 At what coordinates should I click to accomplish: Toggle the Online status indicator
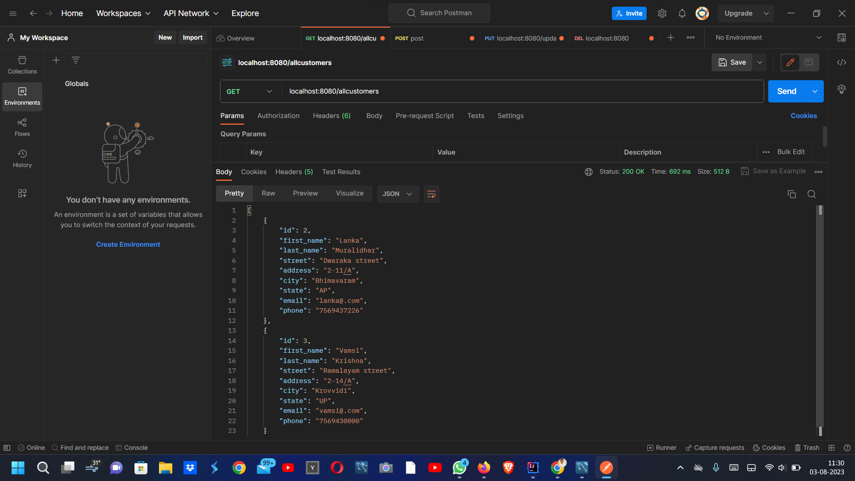[31, 448]
